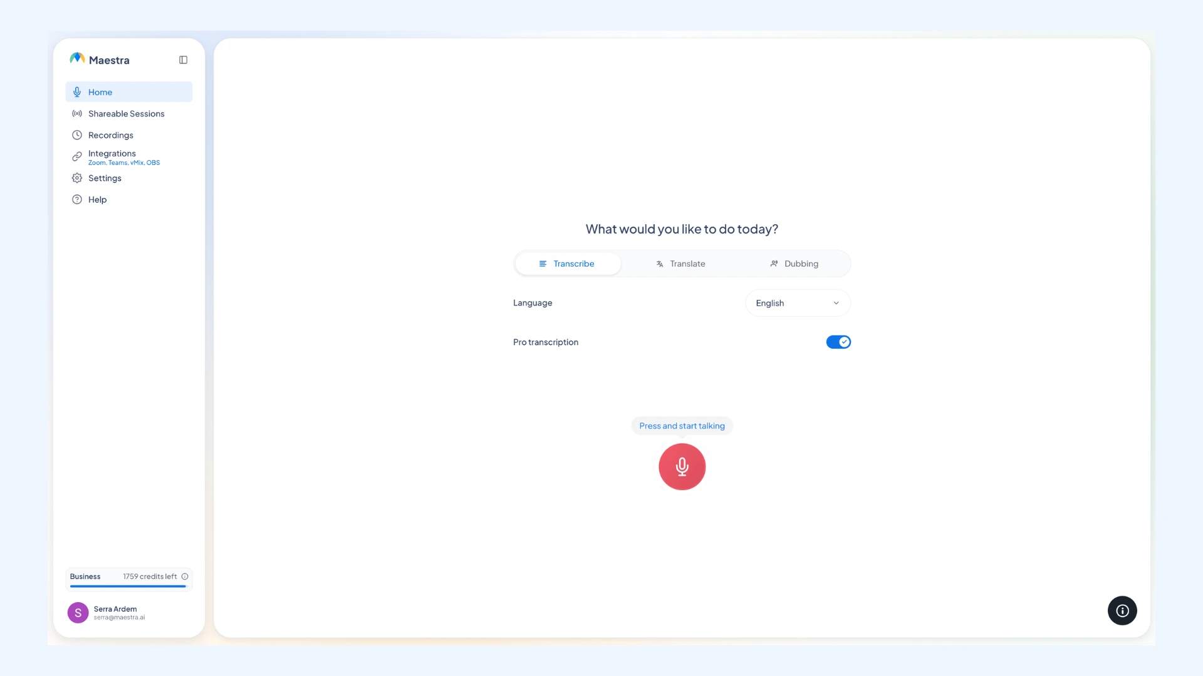Select the Transcribe tab
Image resolution: width=1203 pixels, height=676 pixels.
pos(568,264)
